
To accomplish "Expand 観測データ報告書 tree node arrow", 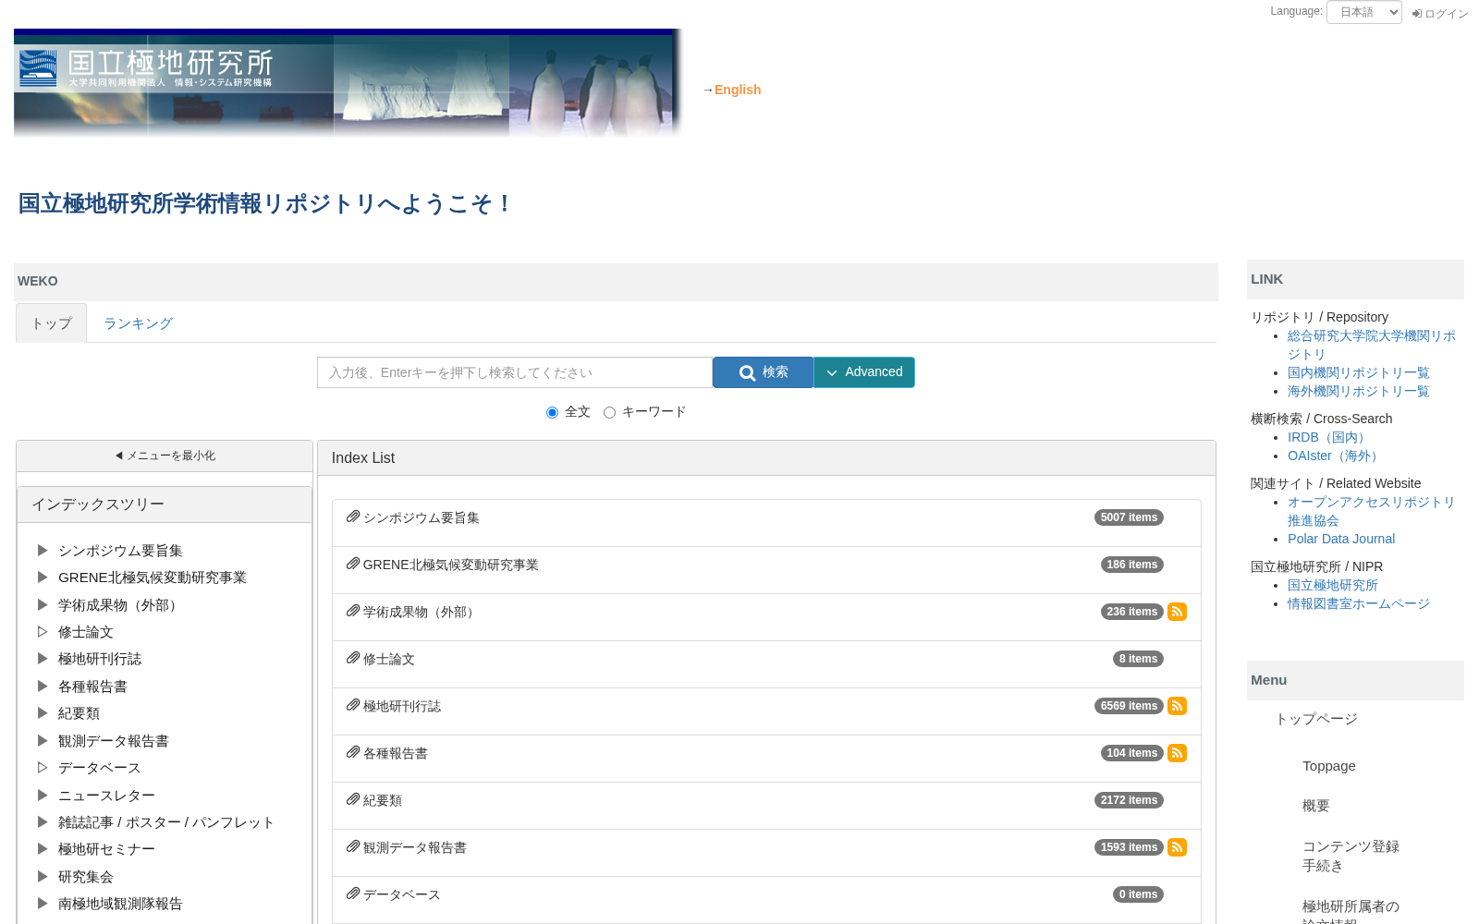I will click(43, 741).
